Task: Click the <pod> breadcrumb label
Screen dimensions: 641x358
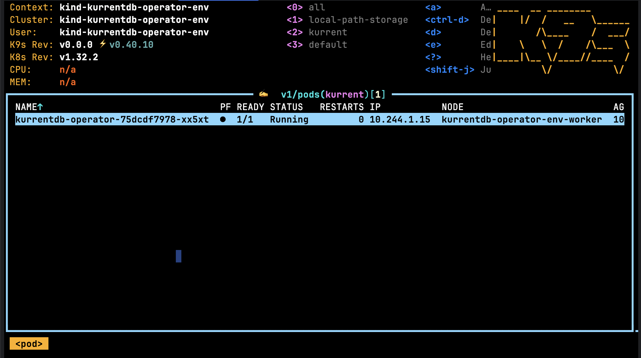Action: [x=29, y=344]
